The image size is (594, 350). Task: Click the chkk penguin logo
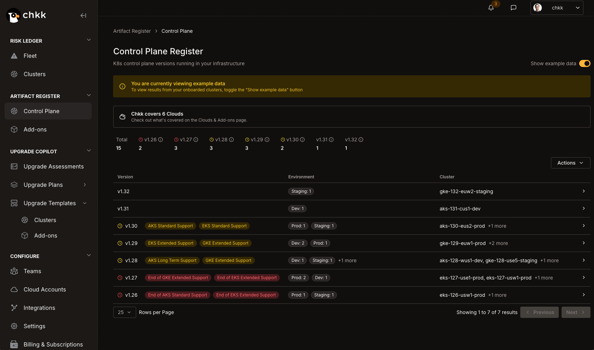point(13,16)
